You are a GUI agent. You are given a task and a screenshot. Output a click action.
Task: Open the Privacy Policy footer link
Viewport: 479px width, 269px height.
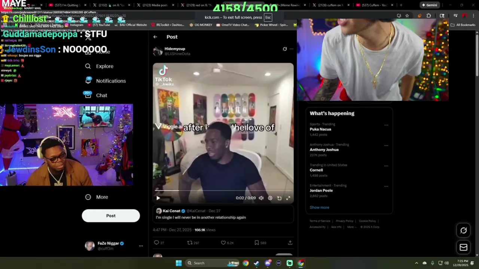(345, 221)
